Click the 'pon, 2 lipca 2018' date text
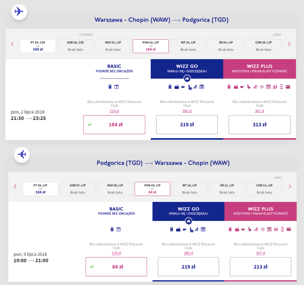The image size is (304, 285). coord(27,112)
